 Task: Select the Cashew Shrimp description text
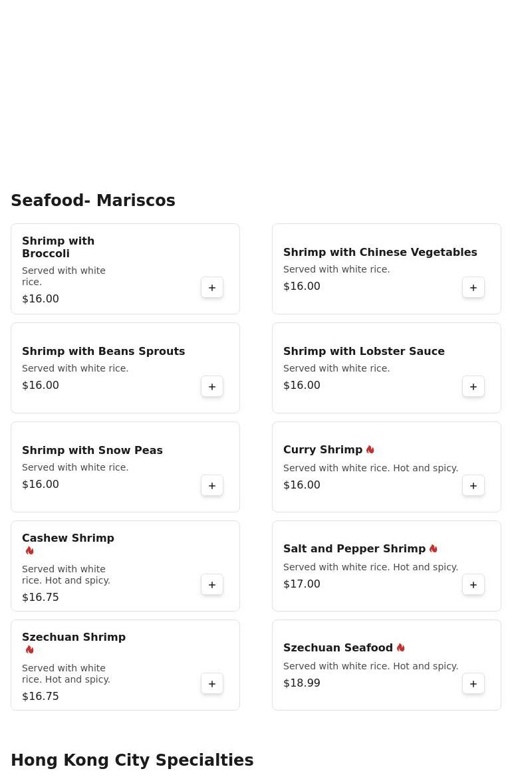[66, 575]
